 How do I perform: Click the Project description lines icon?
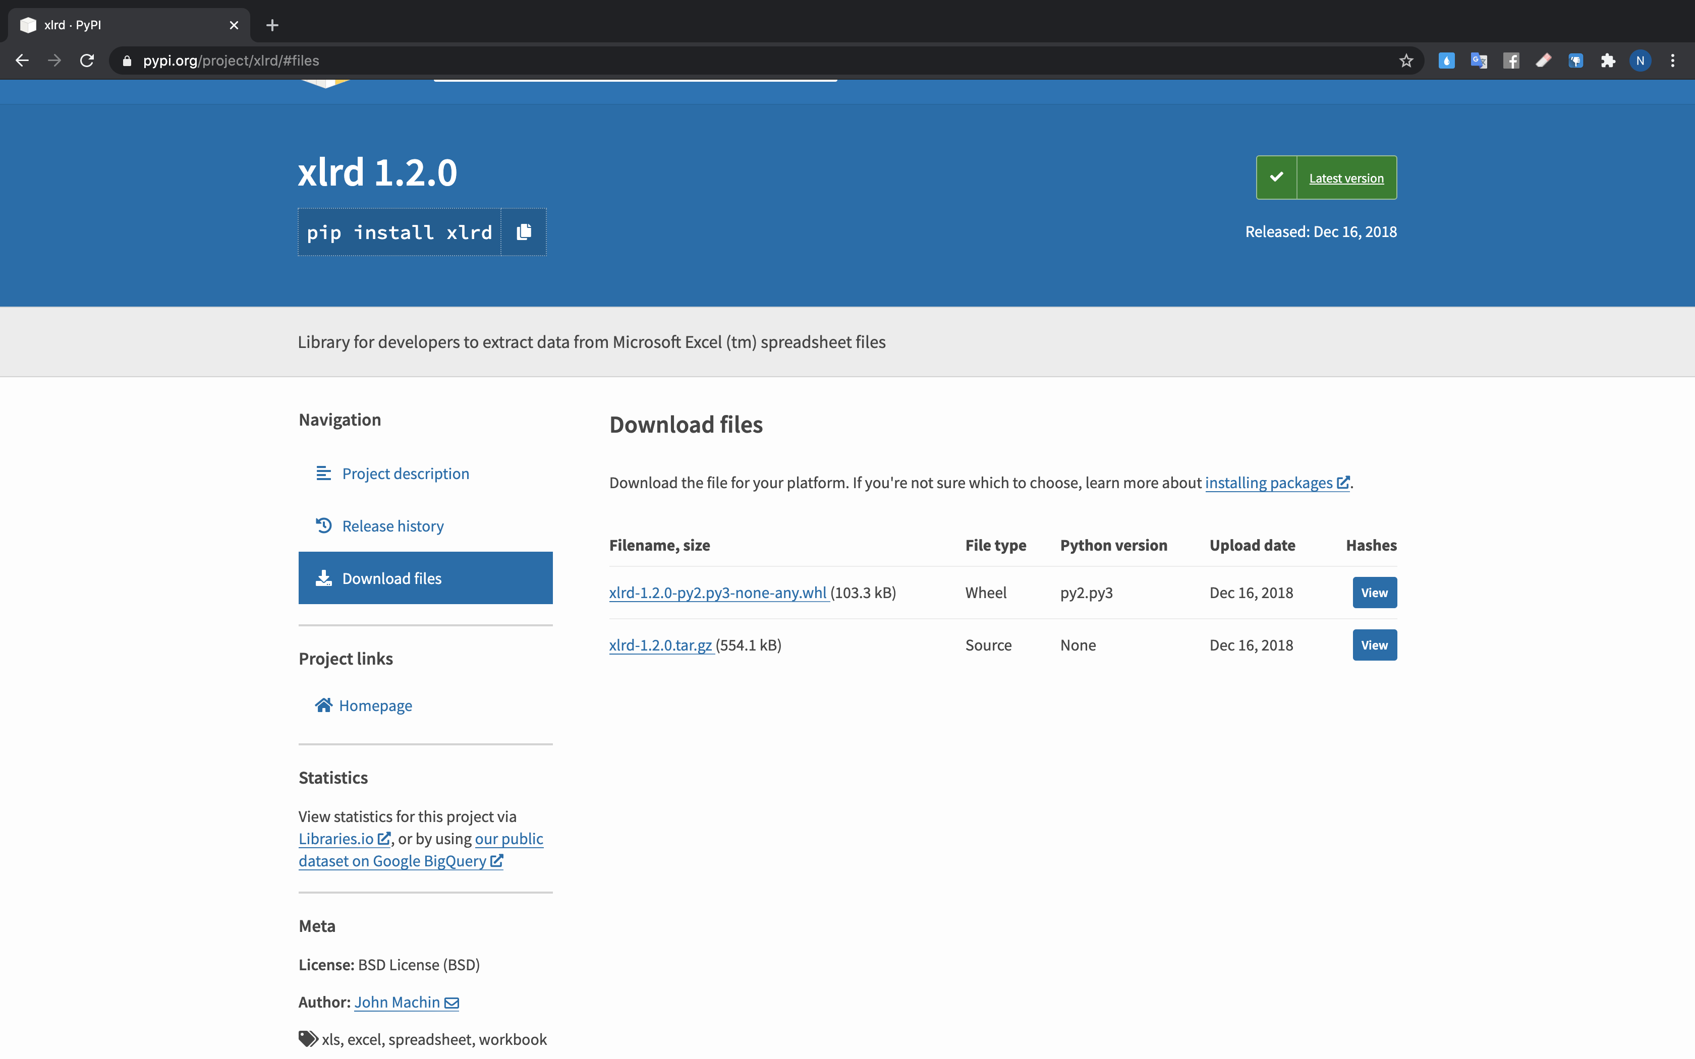click(323, 474)
